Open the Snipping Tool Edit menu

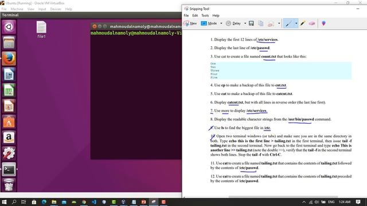pos(195,15)
